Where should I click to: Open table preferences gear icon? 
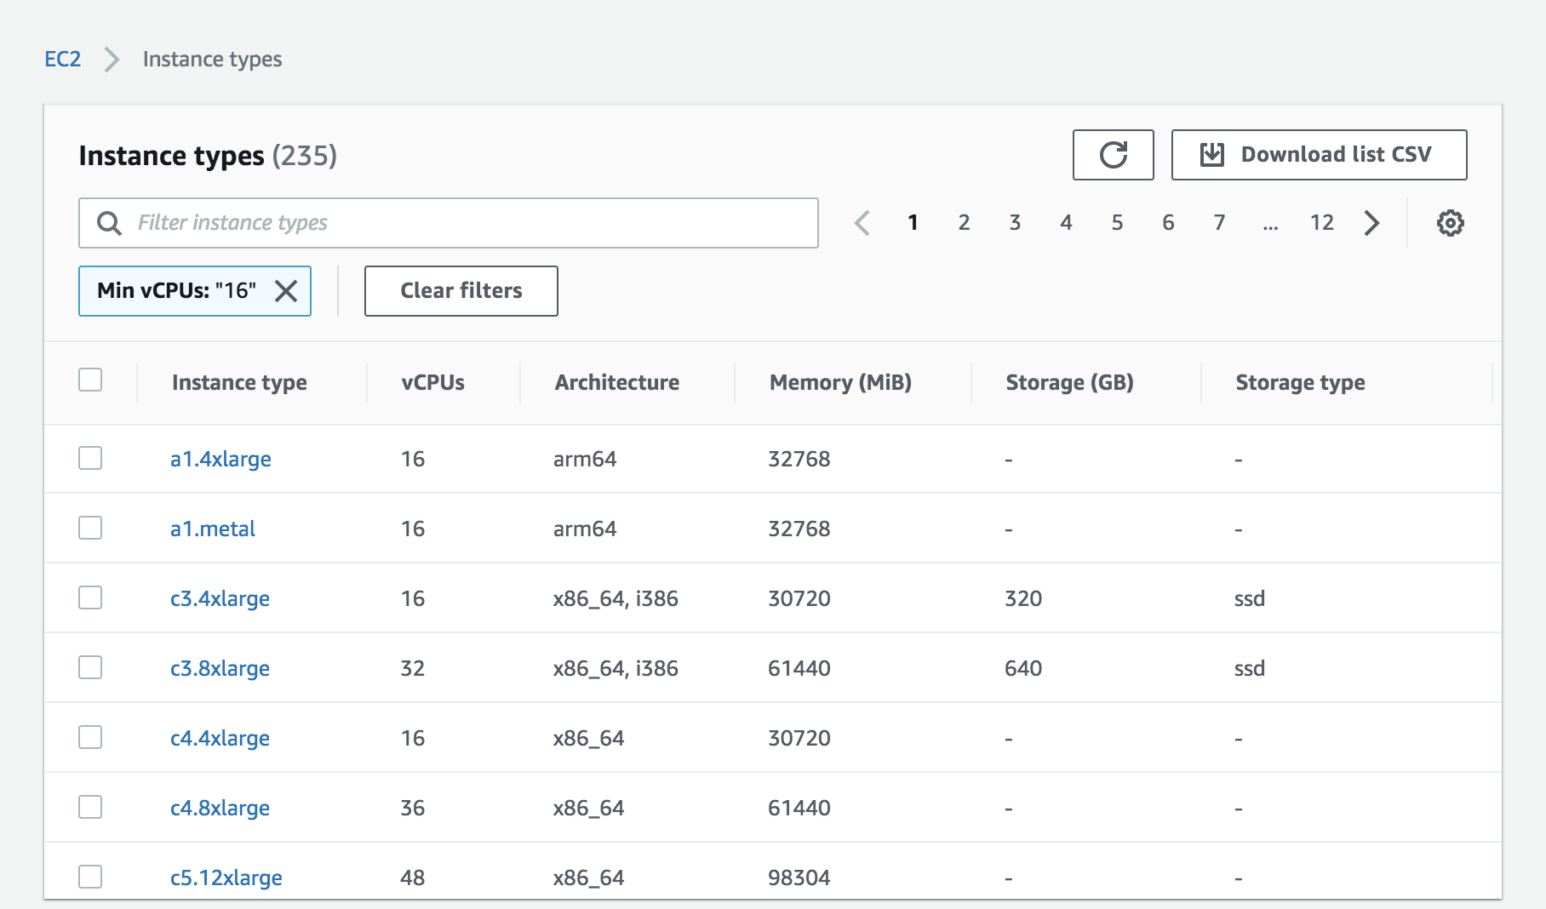coord(1450,223)
